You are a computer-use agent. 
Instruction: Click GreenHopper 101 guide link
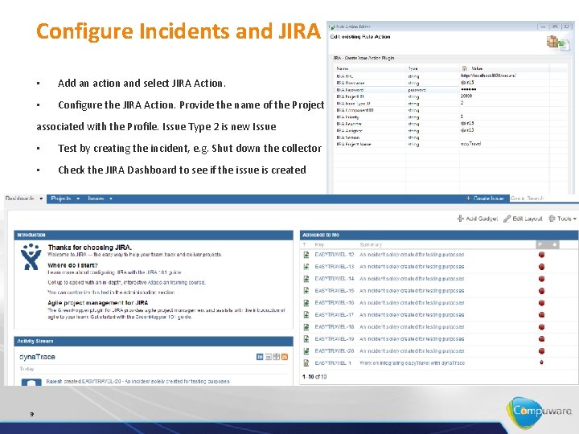tap(163, 317)
